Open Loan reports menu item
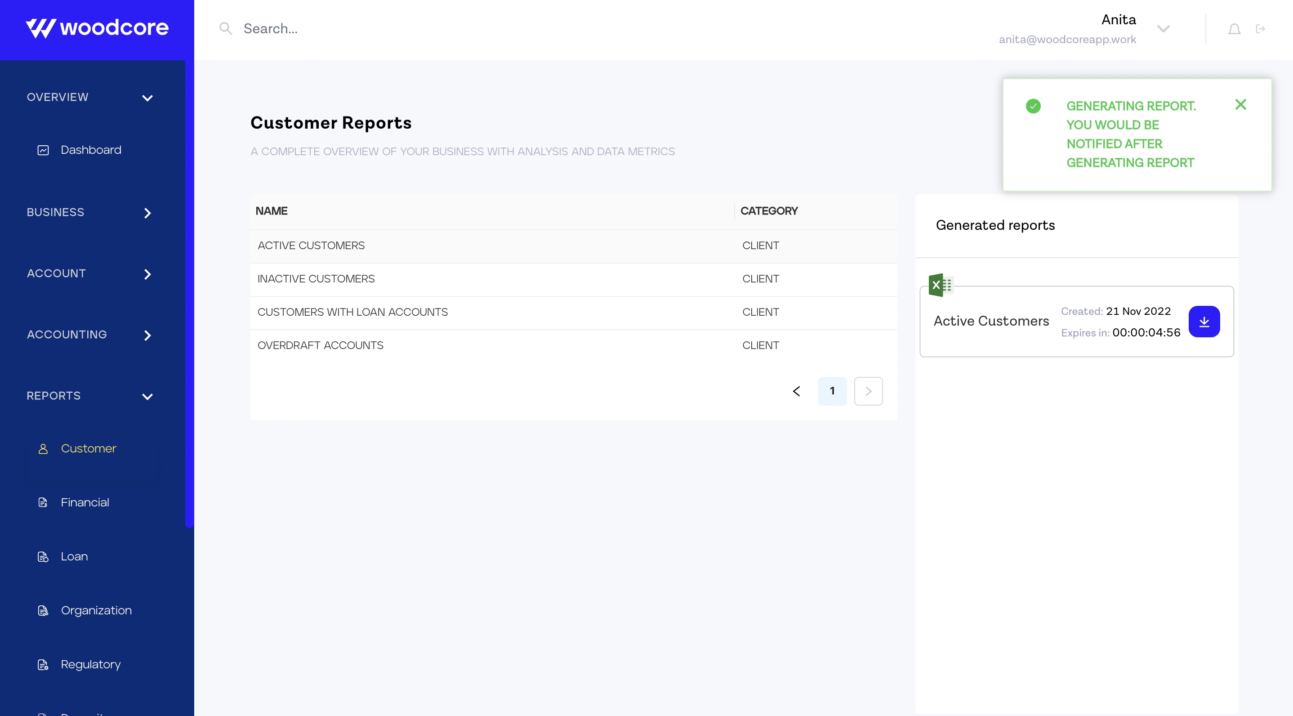 pyautogui.click(x=74, y=556)
